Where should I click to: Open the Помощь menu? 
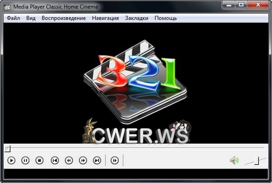[x=165, y=18]
